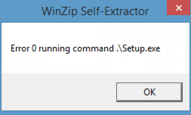
Task: Click the word 'WinZip' in title
Action: click(x=59, y=11)
